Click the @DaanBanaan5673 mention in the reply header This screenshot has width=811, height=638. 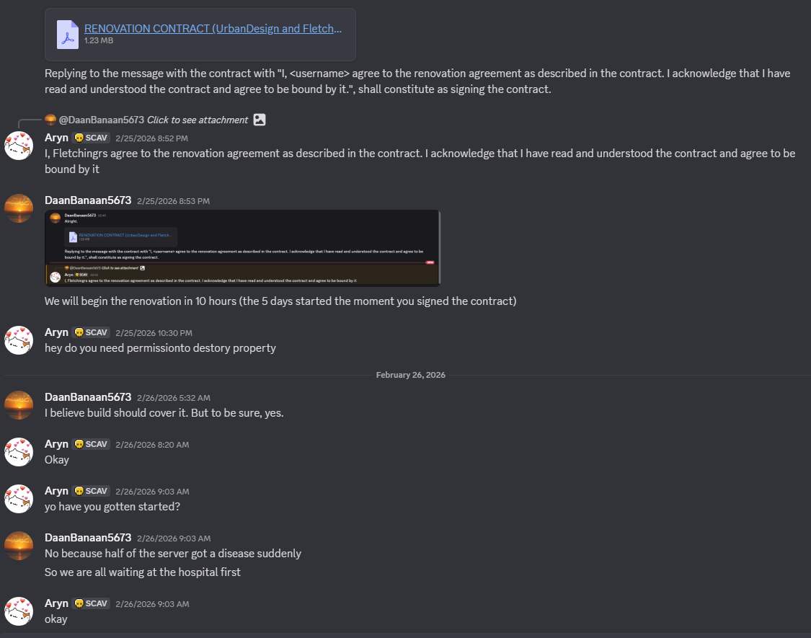[101, 120]
